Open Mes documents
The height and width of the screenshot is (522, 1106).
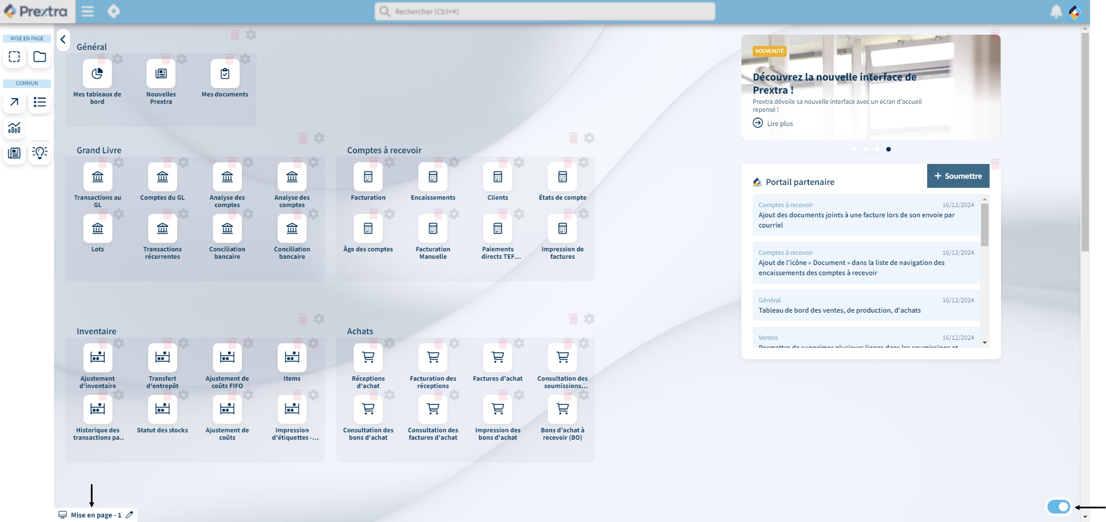(225, 73)
